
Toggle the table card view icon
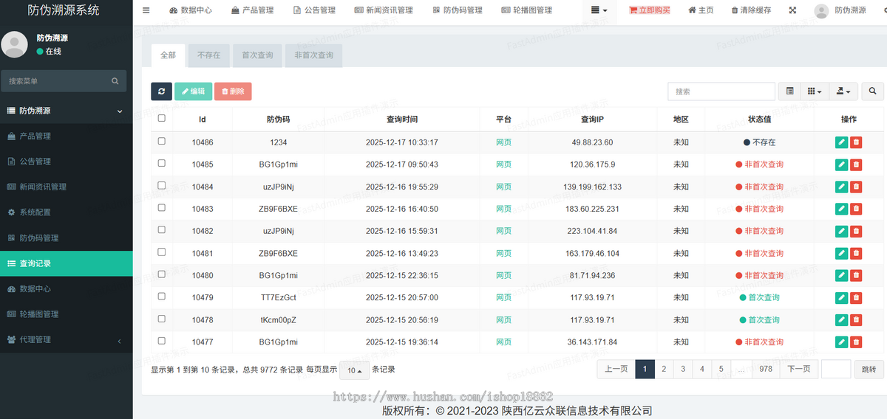789,91
